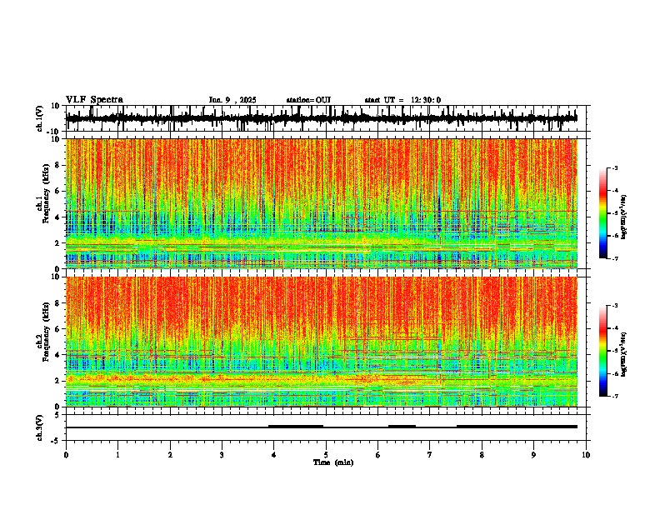Click the 'Time (min)' x-axis label
660x510 pixels.
pos(333,462)
